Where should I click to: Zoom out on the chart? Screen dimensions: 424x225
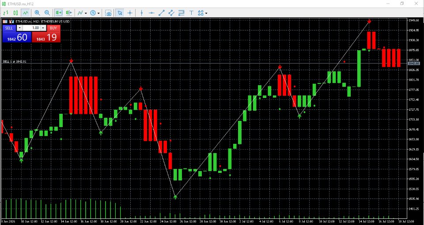[x=47, y=13]
